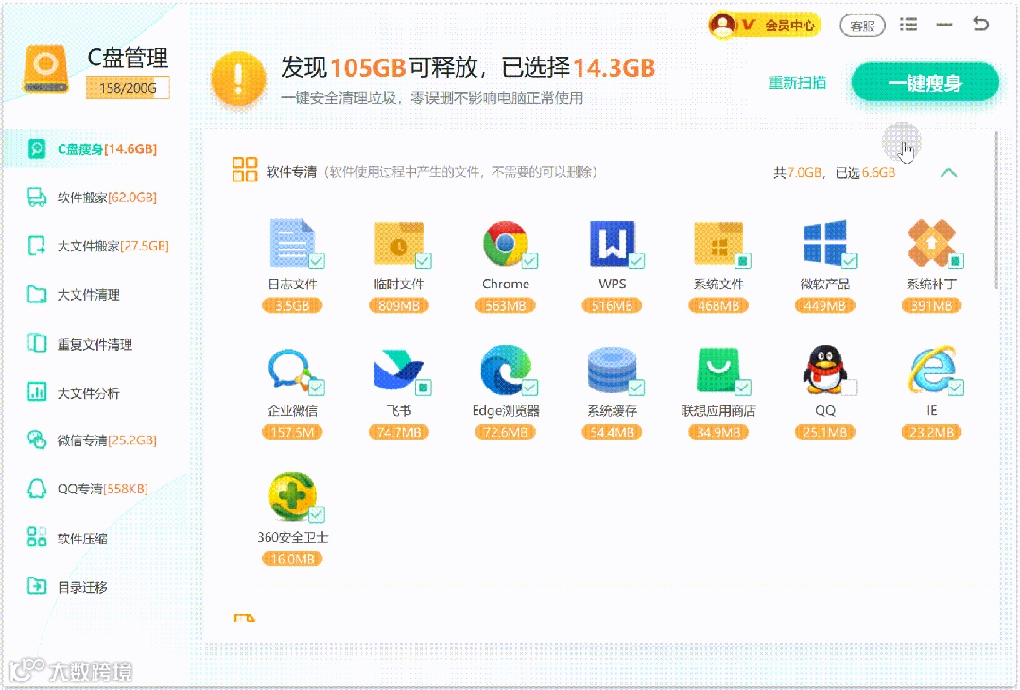The height and width of the screenshot is (690, 1020).
Task: Open the list menu icon in title bar
Action: pyautogui.click(x=908, y=25)
